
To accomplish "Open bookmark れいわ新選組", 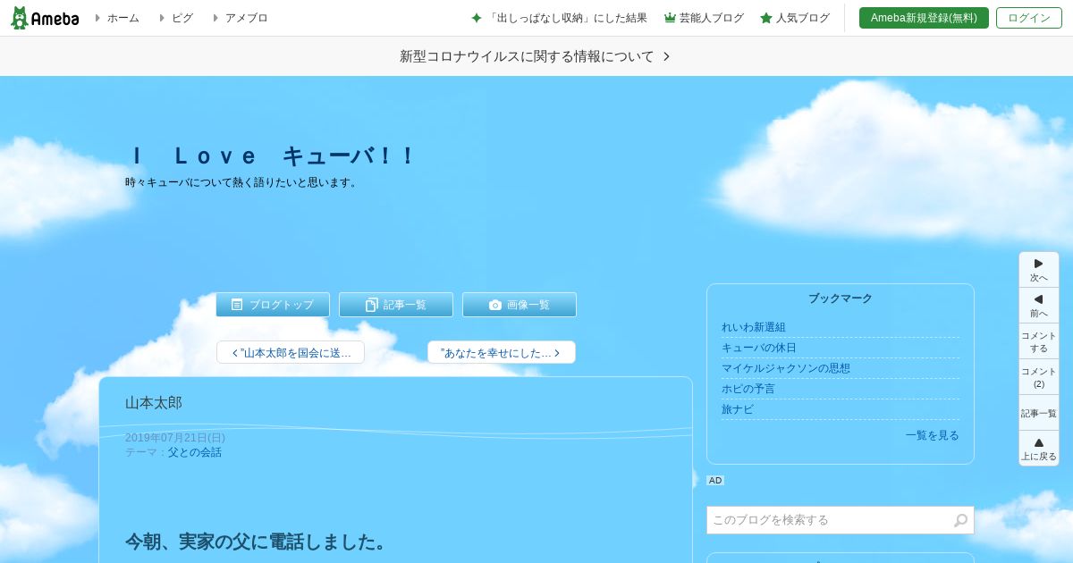I will (x=754, y=327).
